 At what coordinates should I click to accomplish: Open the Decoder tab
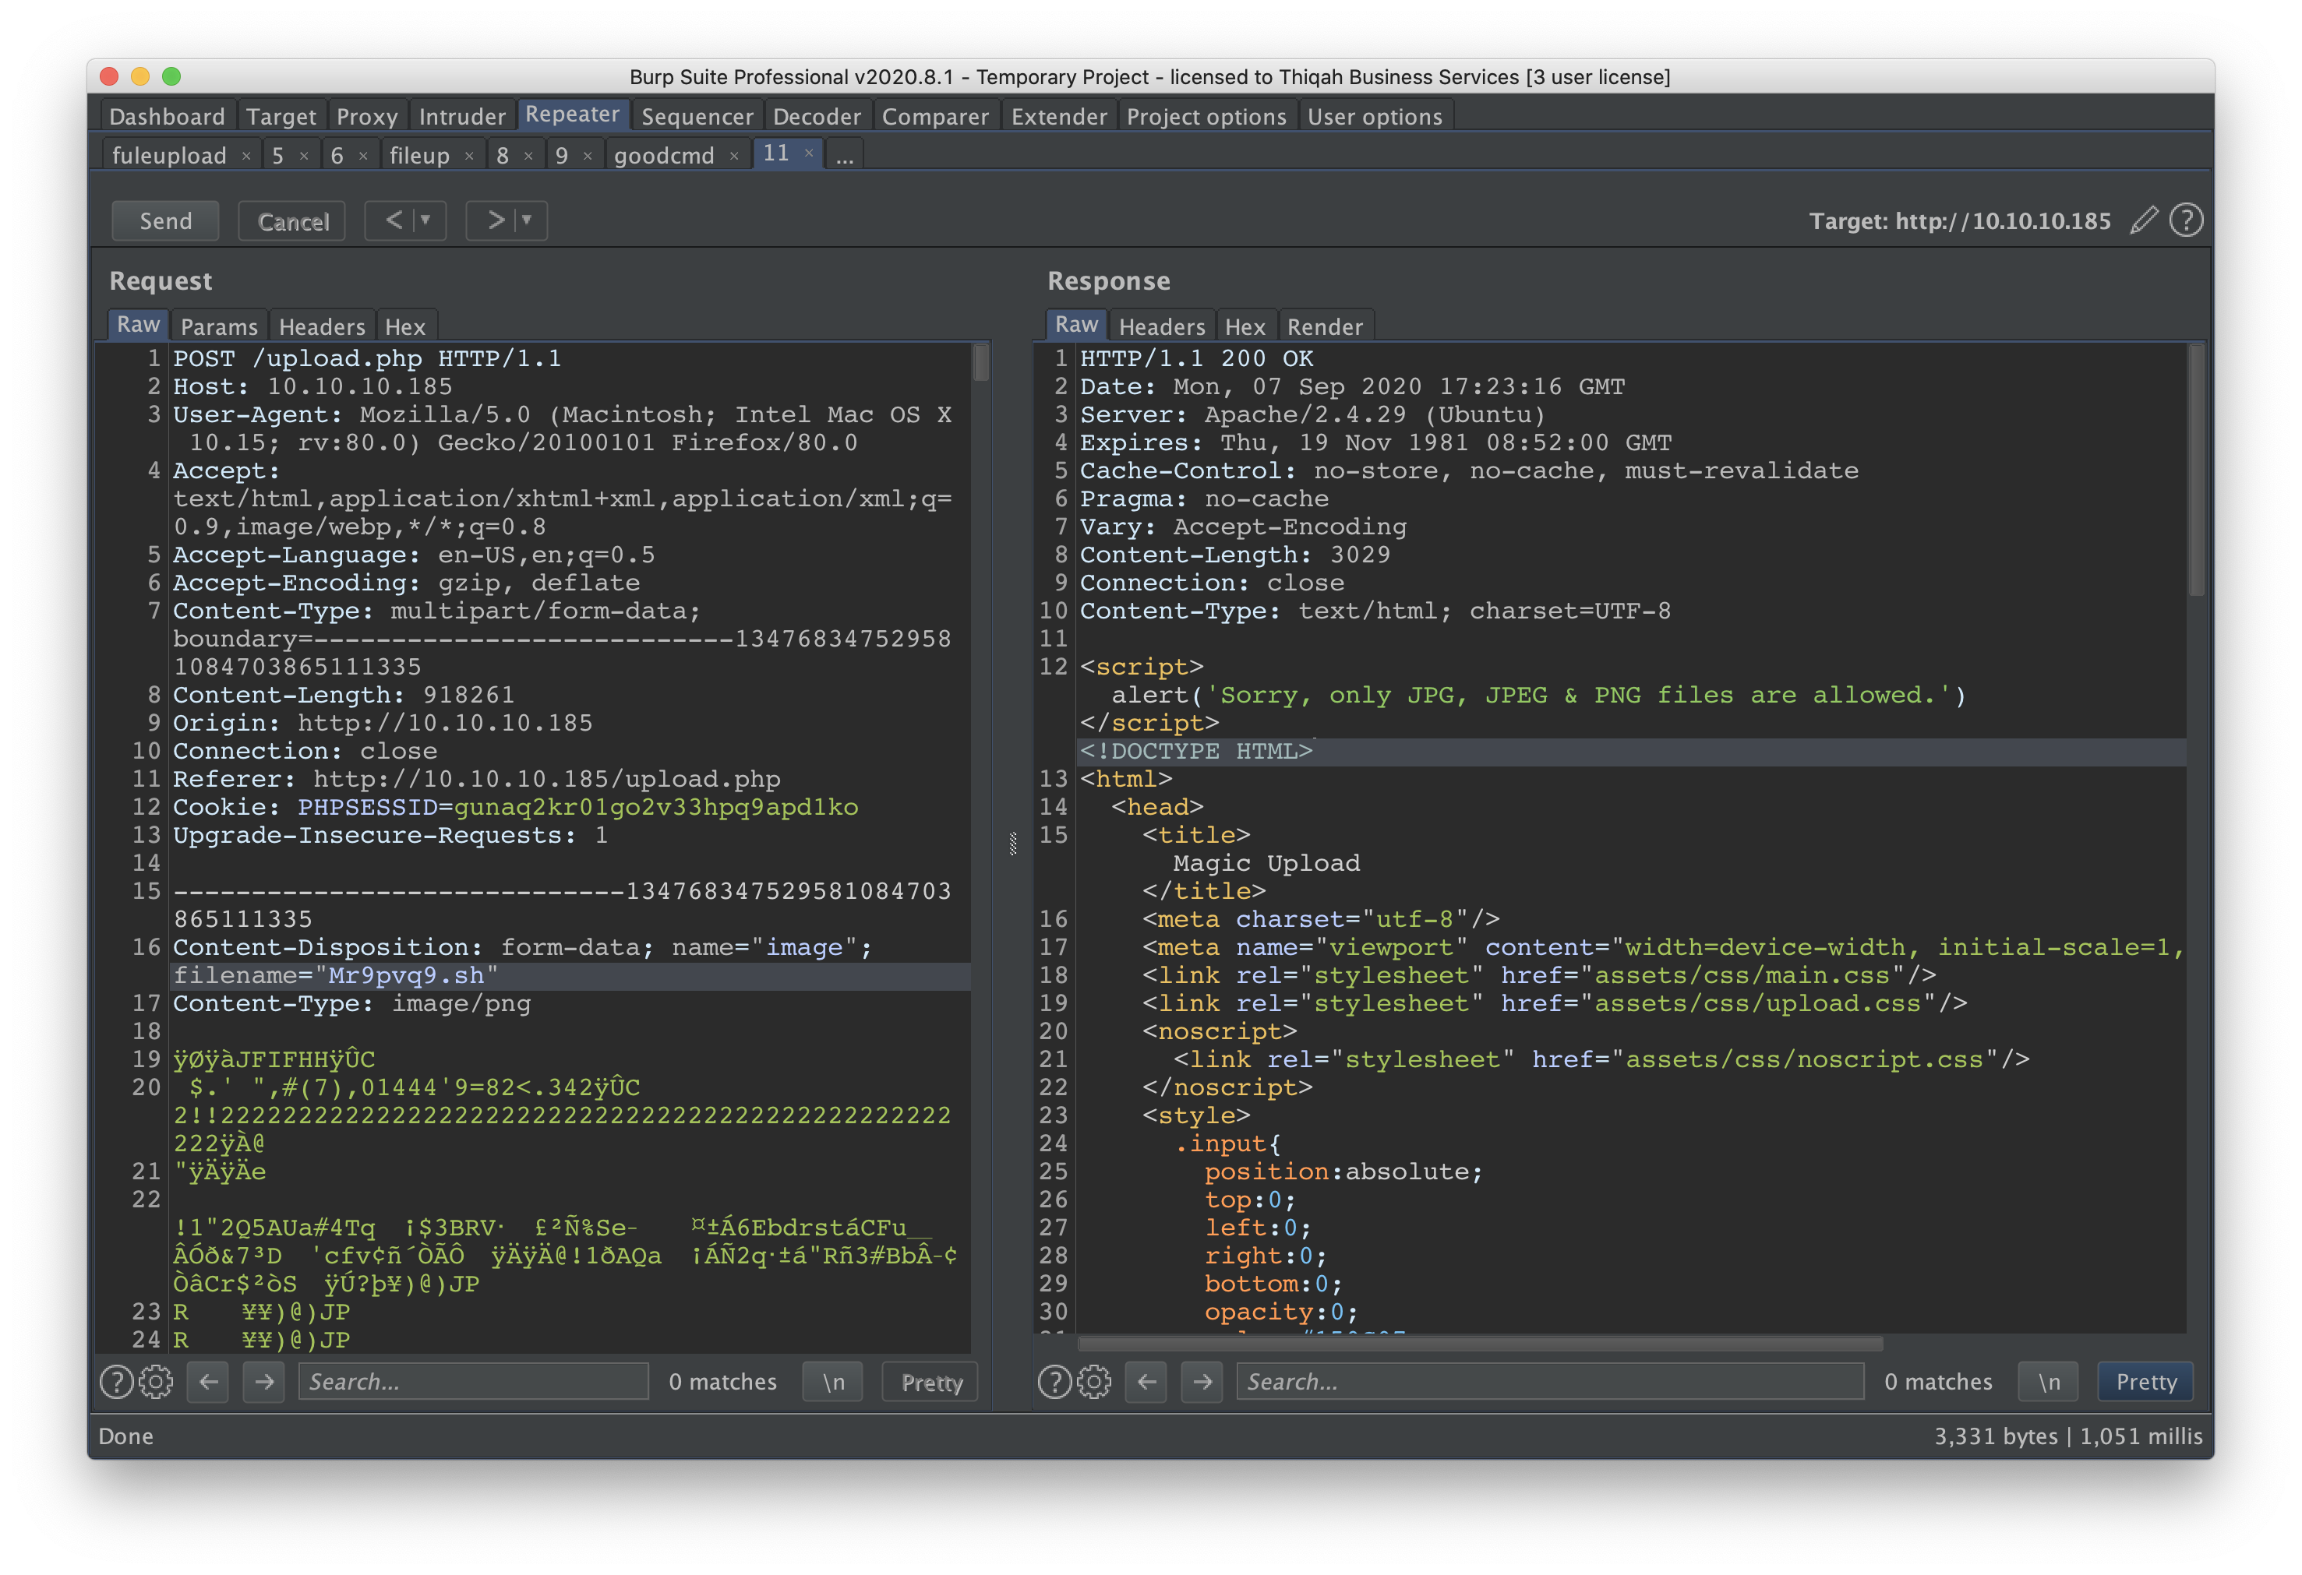pos(817,117)
